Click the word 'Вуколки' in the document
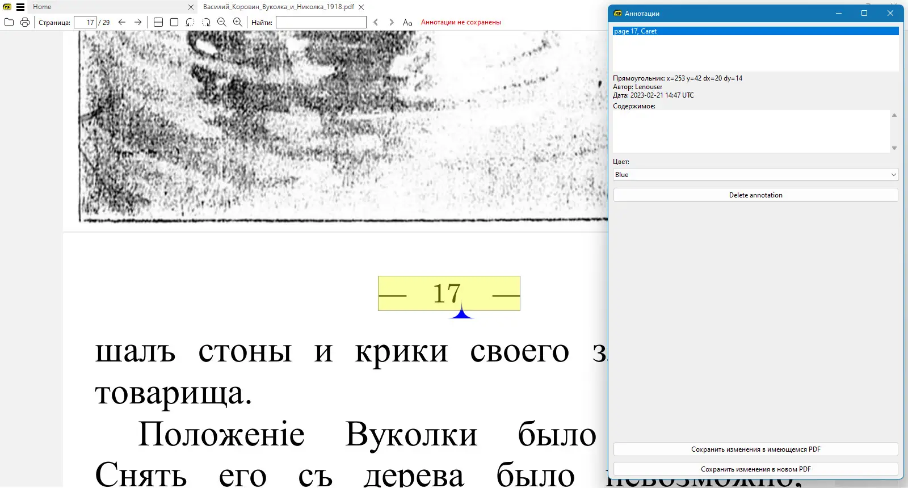The height and width of the screenshot is (488, 908). pos(411,435)
